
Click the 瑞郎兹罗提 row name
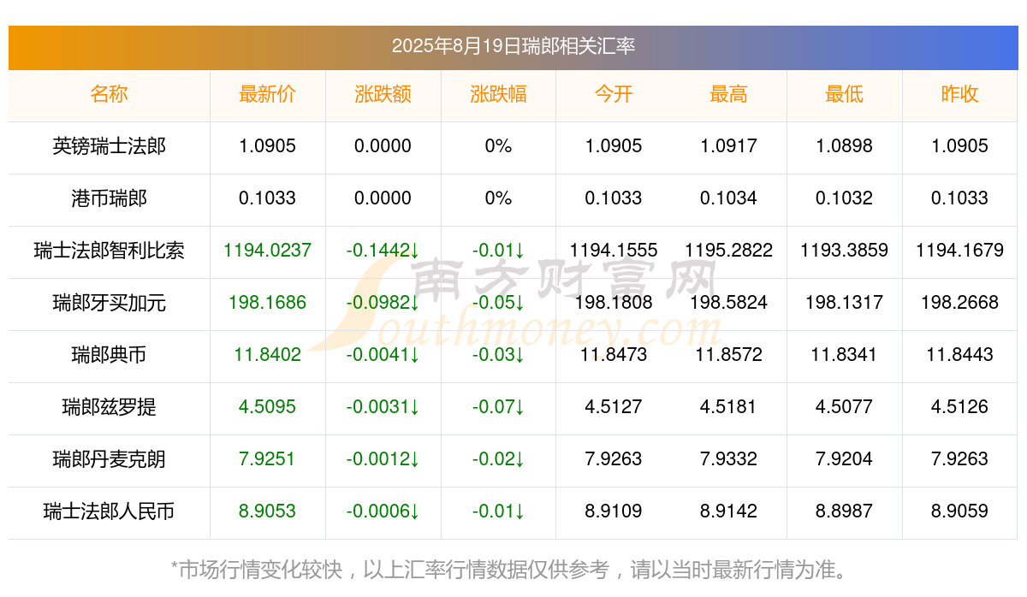click(x=109, y=407)
